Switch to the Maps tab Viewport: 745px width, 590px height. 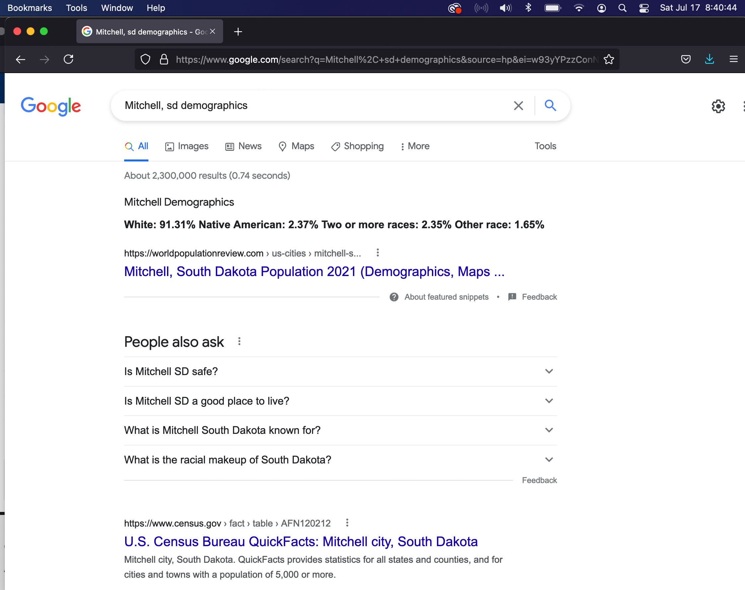[x=296, y=146]
